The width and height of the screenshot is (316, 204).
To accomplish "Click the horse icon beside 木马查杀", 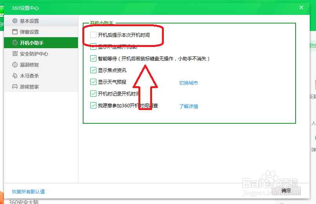I will point(15,76).
